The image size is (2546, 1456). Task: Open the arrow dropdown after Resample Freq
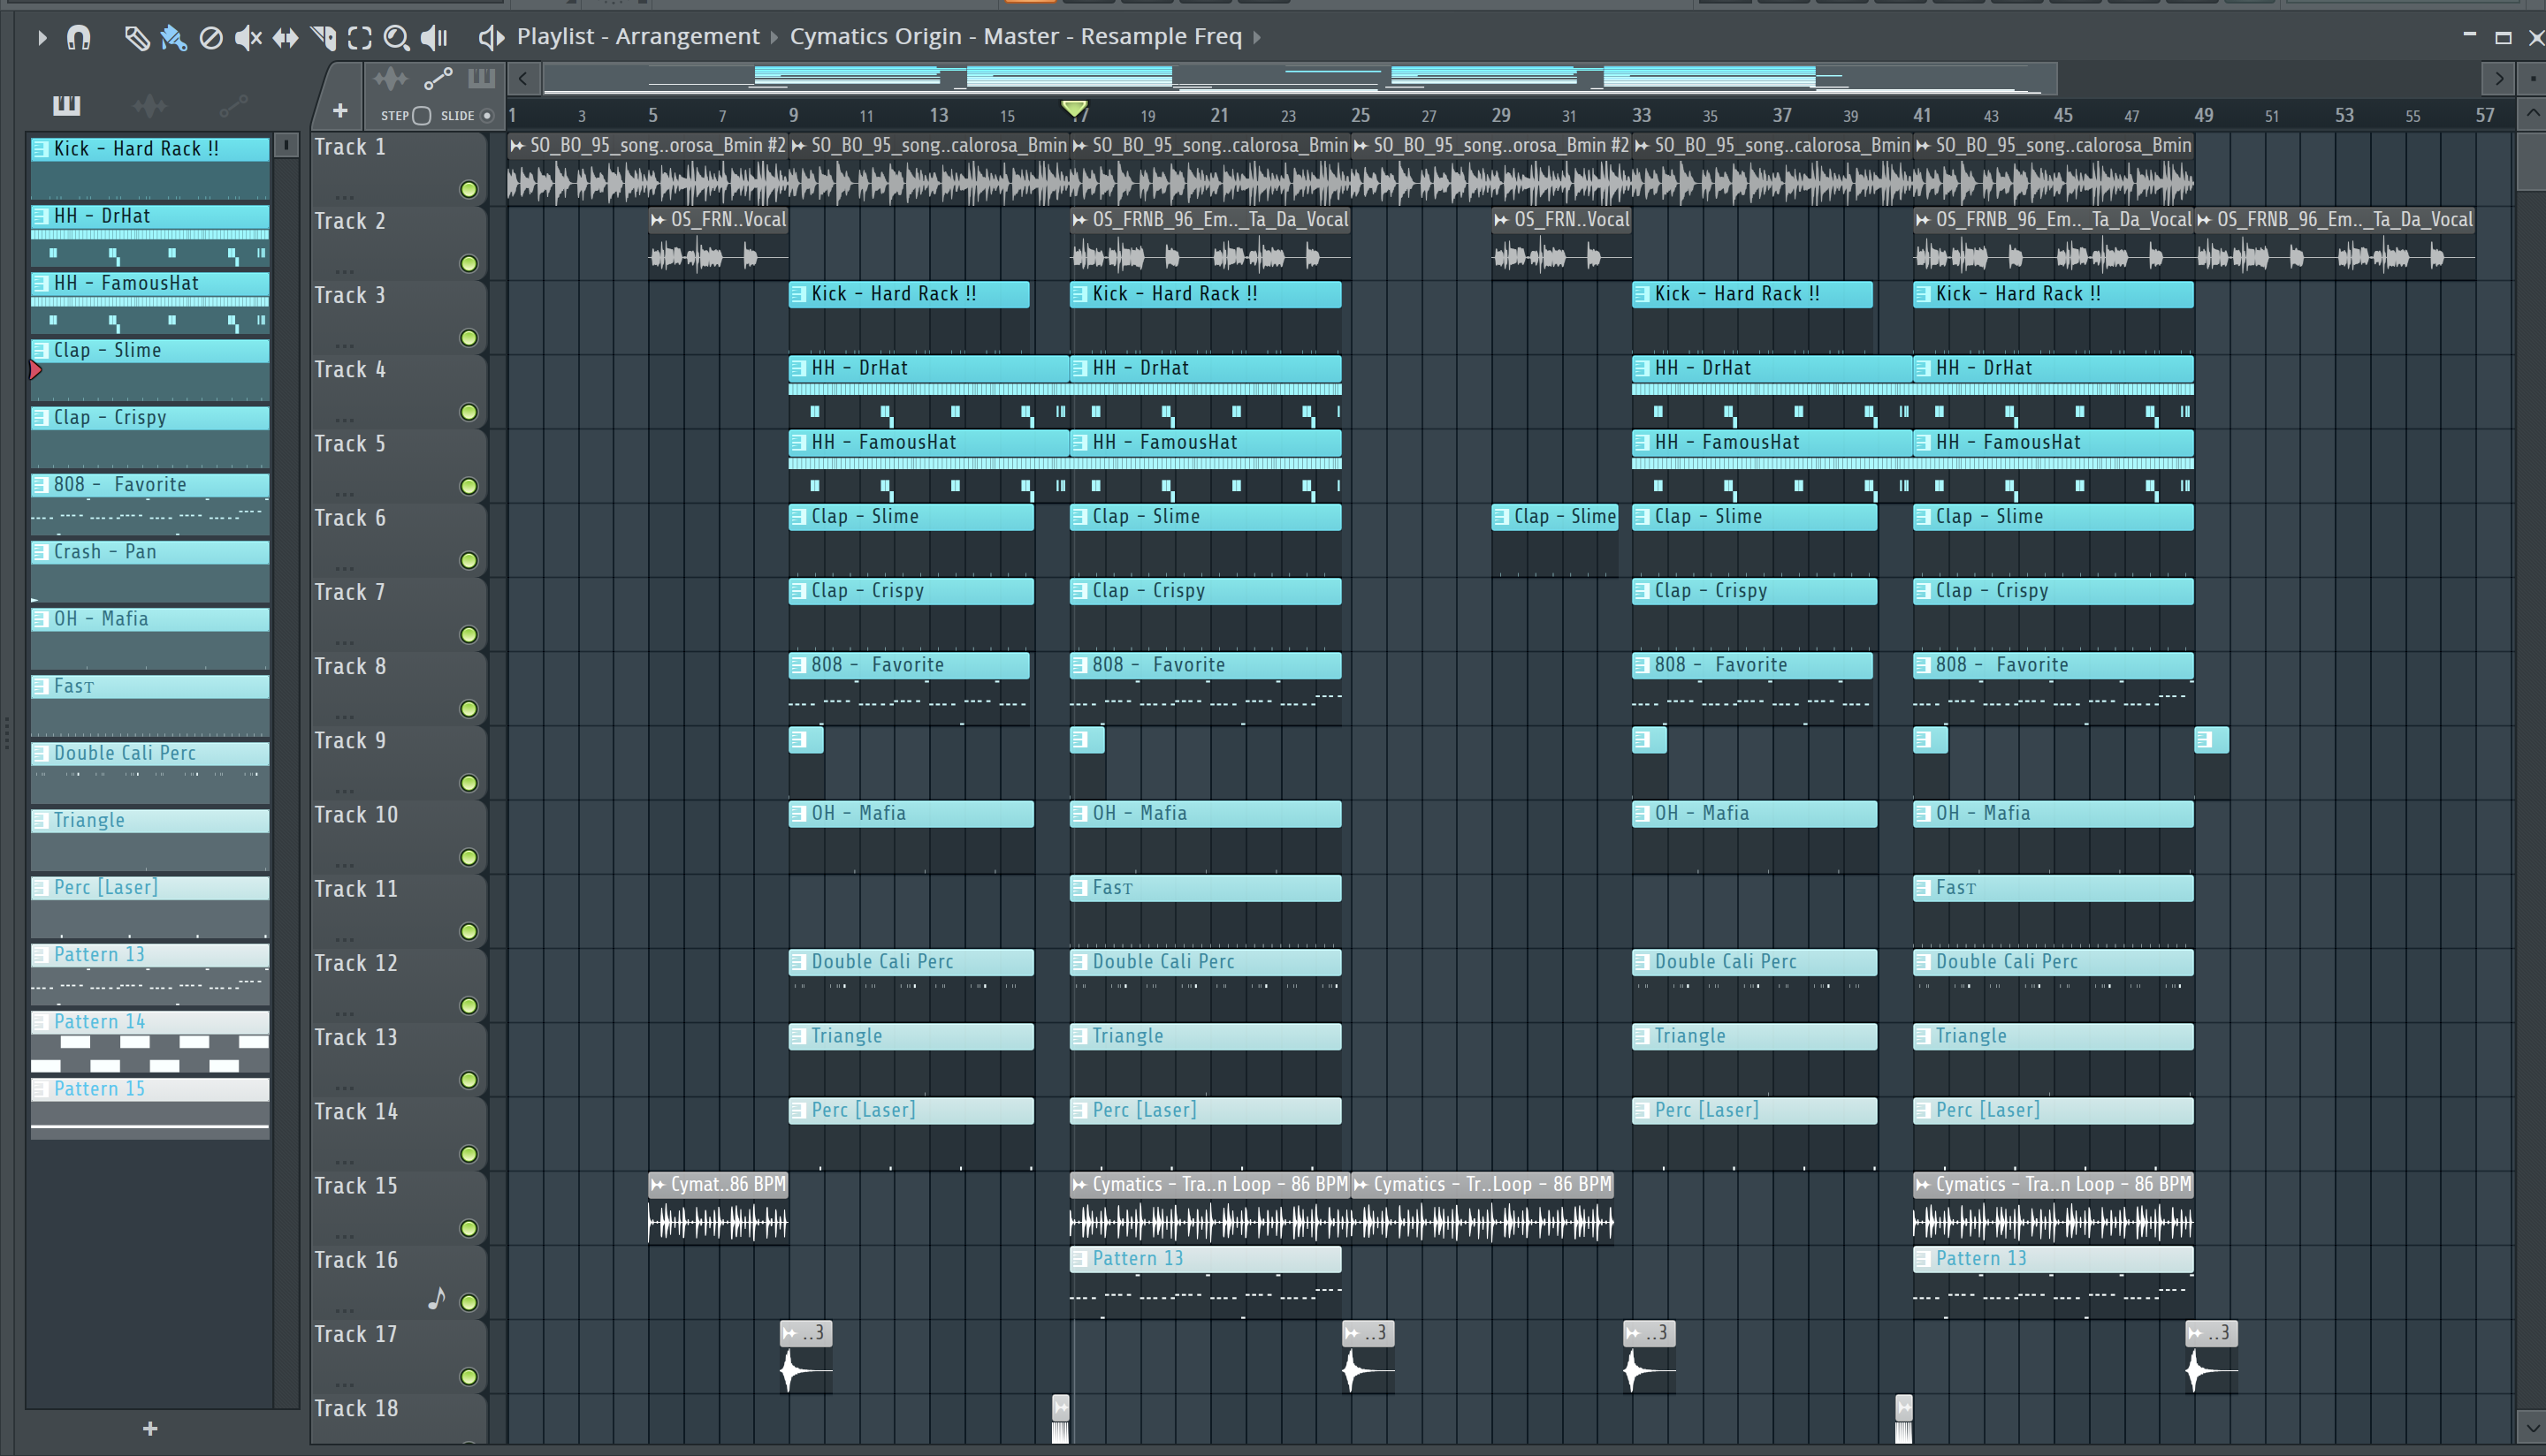[1256, 38]
